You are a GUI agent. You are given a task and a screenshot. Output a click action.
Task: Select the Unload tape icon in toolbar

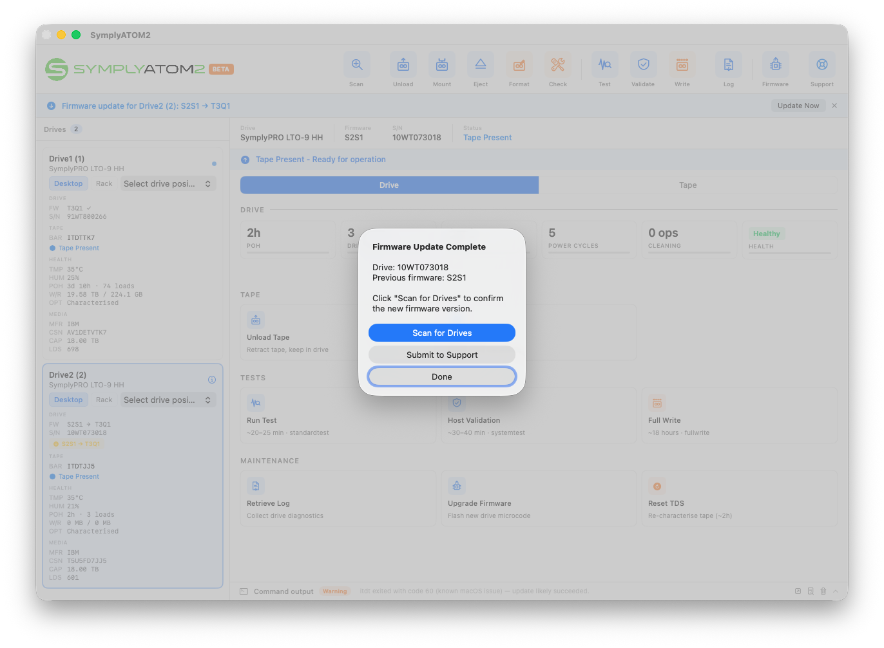tap(403, 65)
